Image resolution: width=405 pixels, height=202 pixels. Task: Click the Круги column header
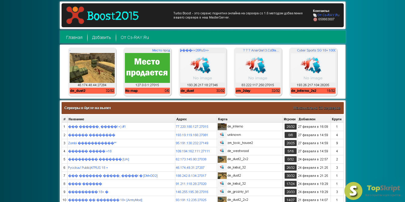coord(337,119)
